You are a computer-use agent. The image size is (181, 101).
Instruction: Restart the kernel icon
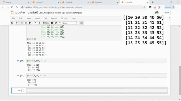56,23
